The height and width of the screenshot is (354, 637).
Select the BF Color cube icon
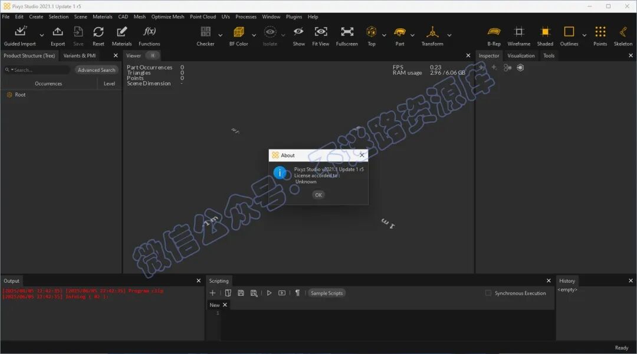(238, 32)
